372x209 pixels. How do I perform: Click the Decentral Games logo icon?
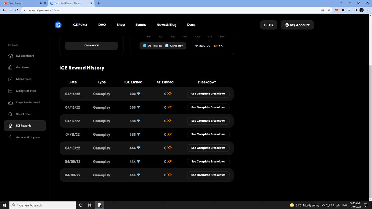(58, 25)
